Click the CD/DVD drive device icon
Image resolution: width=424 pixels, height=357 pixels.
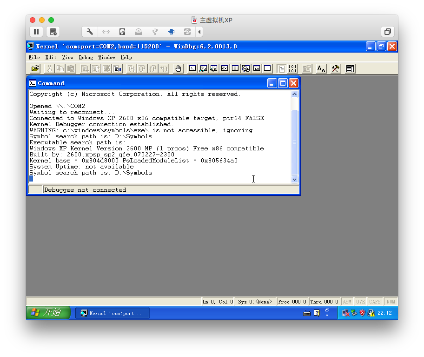tap(139, 32)
